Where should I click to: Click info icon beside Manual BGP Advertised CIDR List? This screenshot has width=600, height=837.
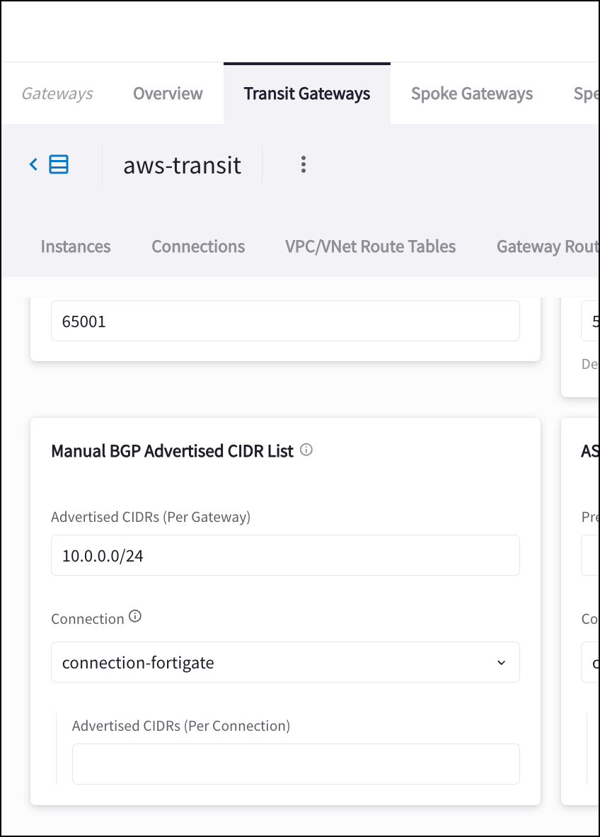(306, 450)
